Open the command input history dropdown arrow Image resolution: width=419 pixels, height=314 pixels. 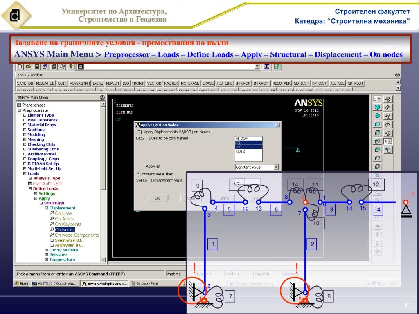(x=257, y=66)
